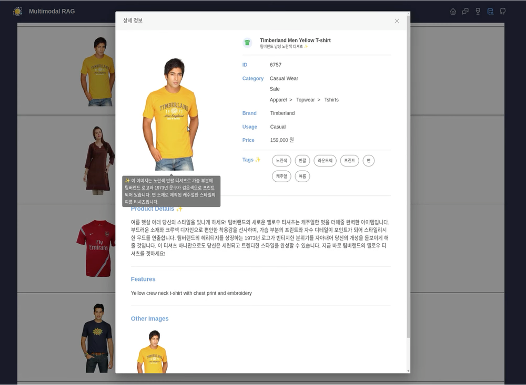Click Topwear in the category path
The width and height of the screenshot is (526, 385).
coord(305,100)
